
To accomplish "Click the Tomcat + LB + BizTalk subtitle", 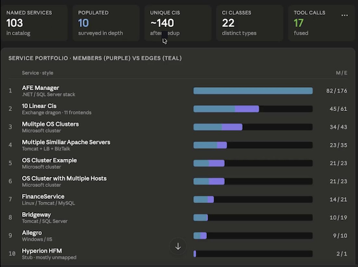I will [x=46, y=149].
